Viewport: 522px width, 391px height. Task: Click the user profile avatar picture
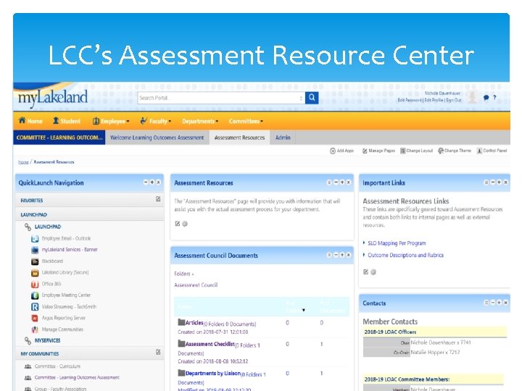[472, 97]
